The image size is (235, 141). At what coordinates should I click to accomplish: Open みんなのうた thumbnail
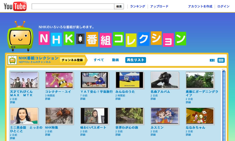130,80
